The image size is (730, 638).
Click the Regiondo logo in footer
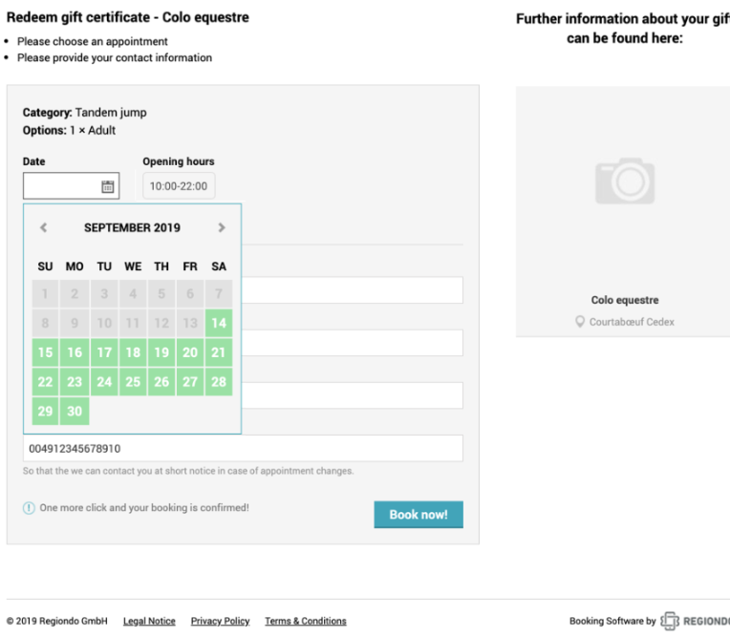coord(695,621)
